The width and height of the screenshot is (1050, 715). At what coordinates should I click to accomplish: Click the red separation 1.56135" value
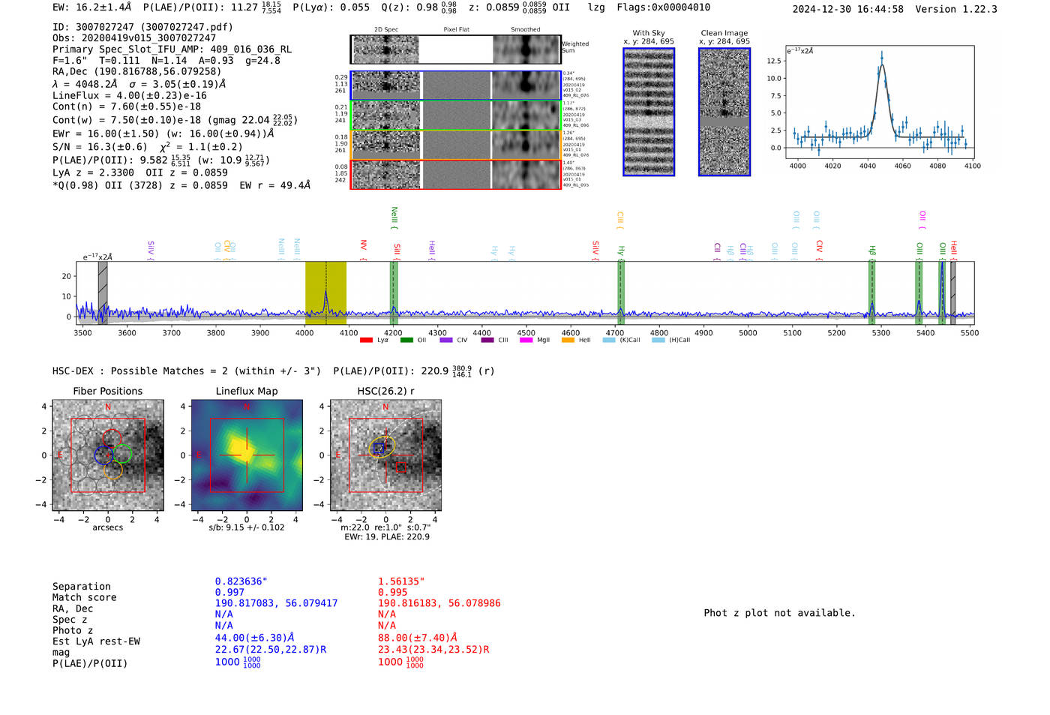(401, 581)
